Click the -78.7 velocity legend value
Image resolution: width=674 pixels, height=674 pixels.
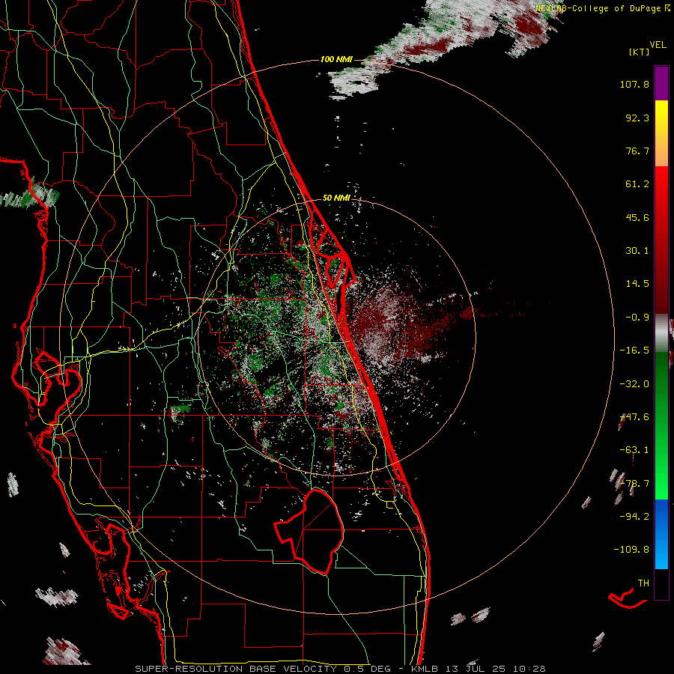(634, 484)
